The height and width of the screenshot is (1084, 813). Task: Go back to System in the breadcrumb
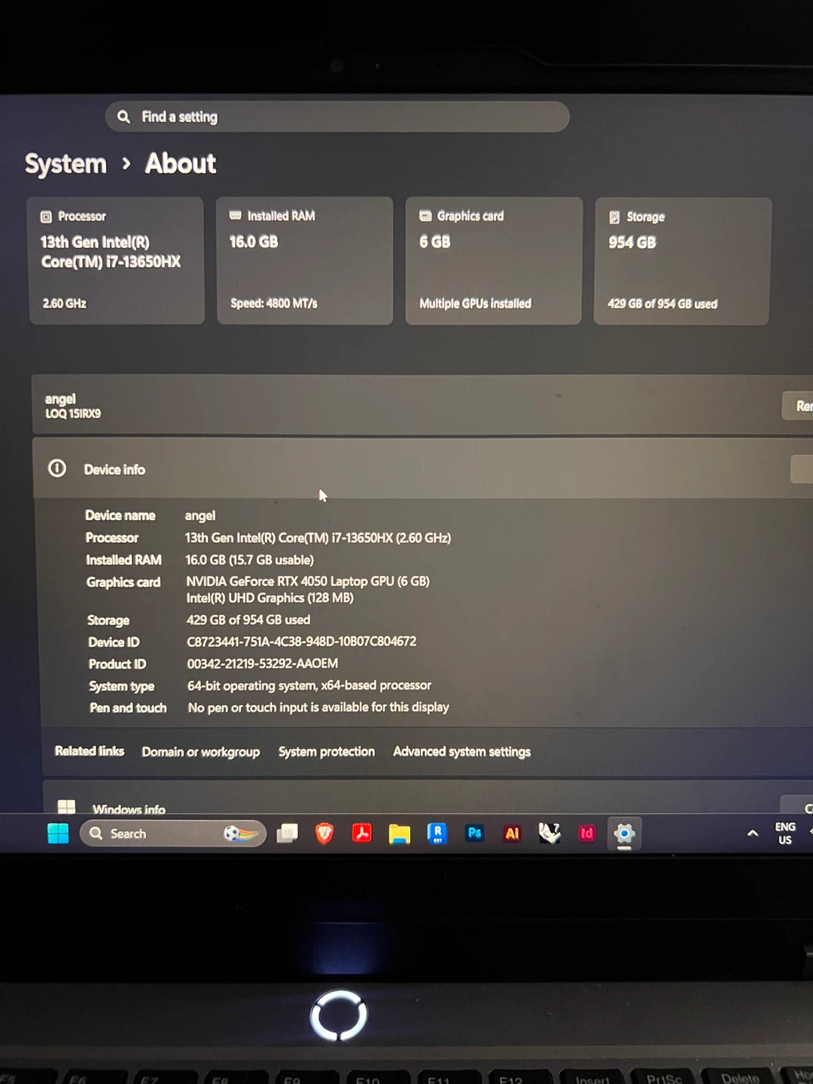click(x=65, y=164)
